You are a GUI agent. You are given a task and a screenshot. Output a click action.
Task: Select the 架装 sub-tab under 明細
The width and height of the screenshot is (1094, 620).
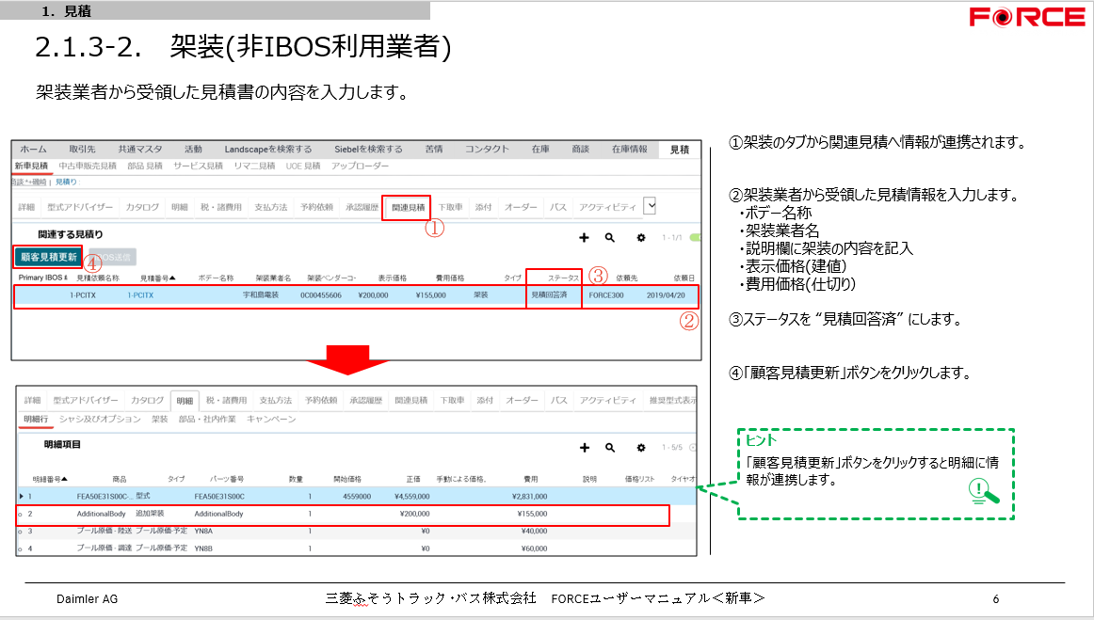click(x=159, y=419)
